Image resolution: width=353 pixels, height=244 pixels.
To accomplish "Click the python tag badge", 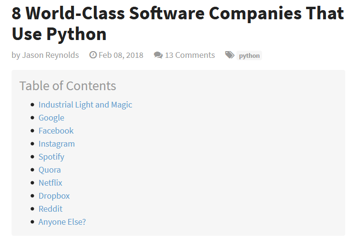I will point(249,55).
